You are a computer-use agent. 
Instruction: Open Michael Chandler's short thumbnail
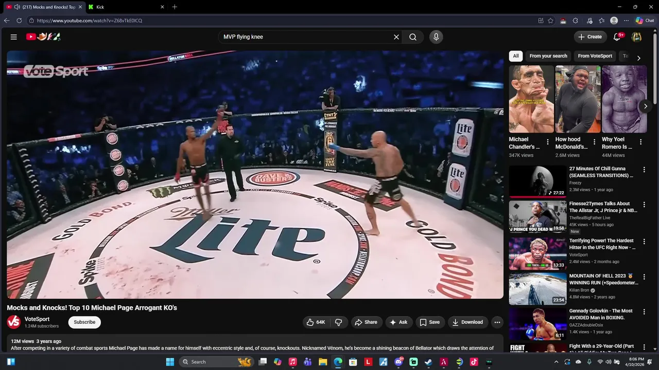(x=531, y=99)
